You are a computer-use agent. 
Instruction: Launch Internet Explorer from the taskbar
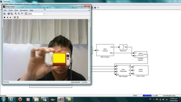(x=11, y=99)
